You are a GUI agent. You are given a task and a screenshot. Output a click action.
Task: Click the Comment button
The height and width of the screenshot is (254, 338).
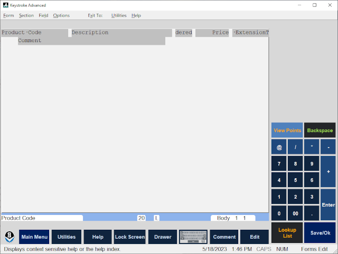224,237
